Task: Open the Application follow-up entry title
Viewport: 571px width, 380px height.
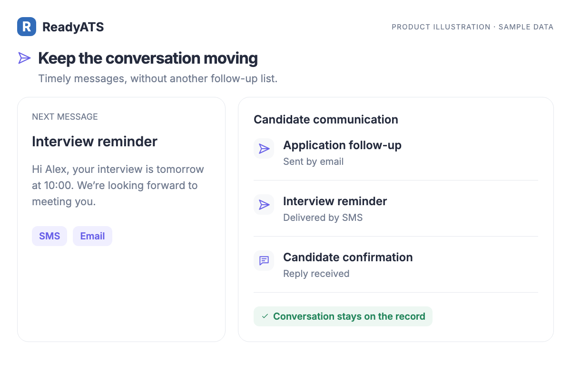Action: coord(342,145)
